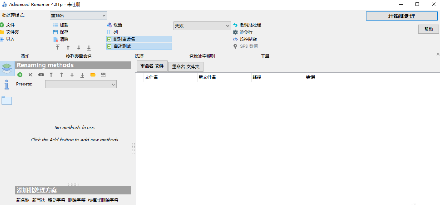The height and width of the screenshot is (205, 440).
Task: Click the 删除字符 method
Action: click(x=76, y=200)
